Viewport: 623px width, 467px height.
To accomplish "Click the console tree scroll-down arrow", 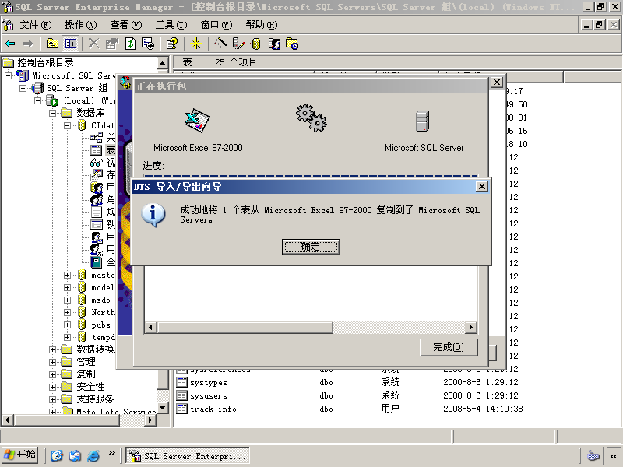I will pos(163,407).
